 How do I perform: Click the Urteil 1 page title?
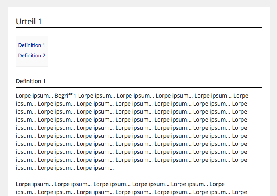29,22
